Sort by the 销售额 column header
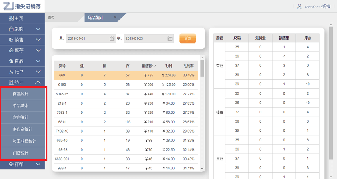This screenshot has width=337, height=179. (x=149, y=66)
